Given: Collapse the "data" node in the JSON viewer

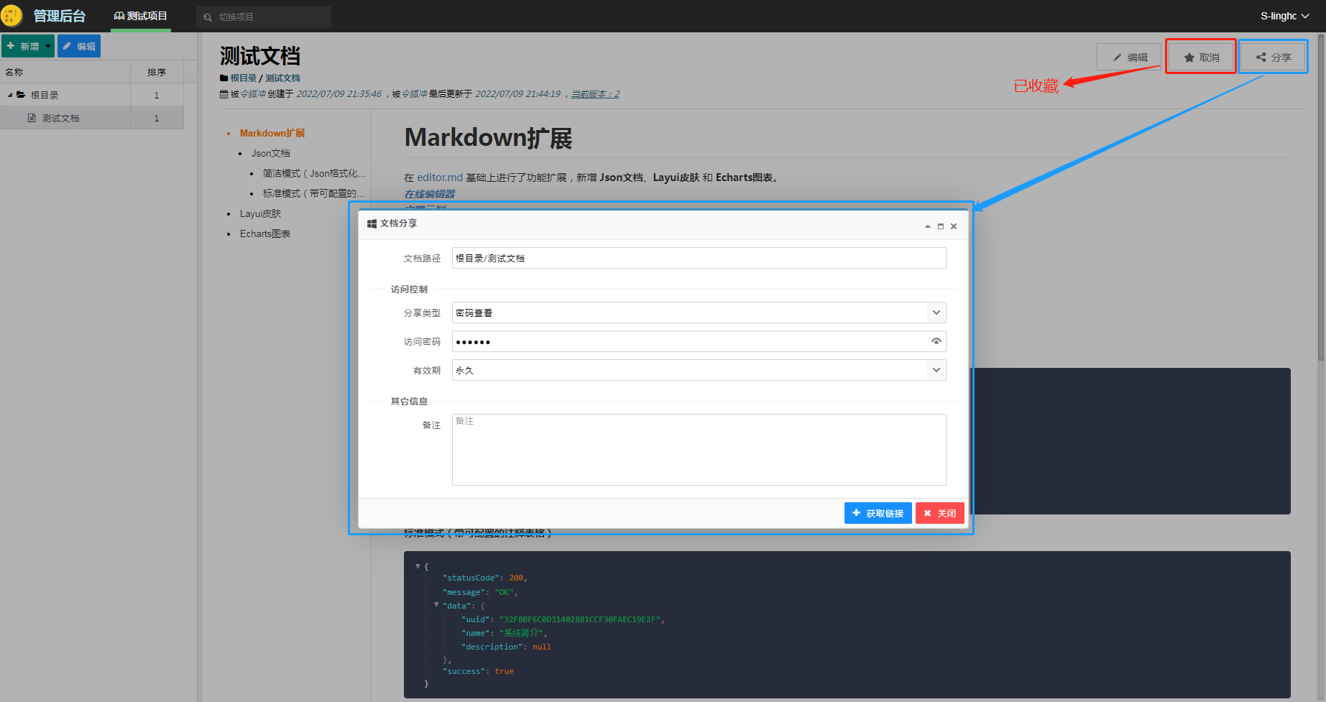Looking at the screenshot, I should (436, 605).
